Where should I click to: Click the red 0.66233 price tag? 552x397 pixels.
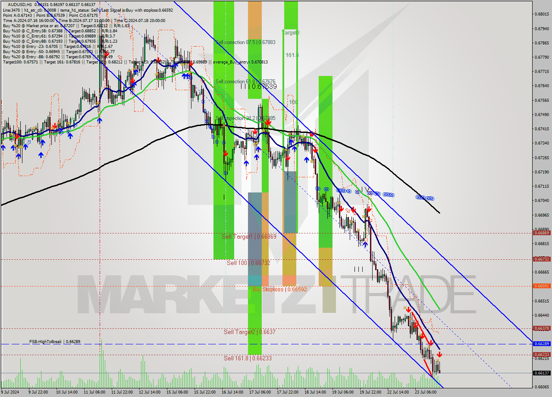(x=542, y=355)
